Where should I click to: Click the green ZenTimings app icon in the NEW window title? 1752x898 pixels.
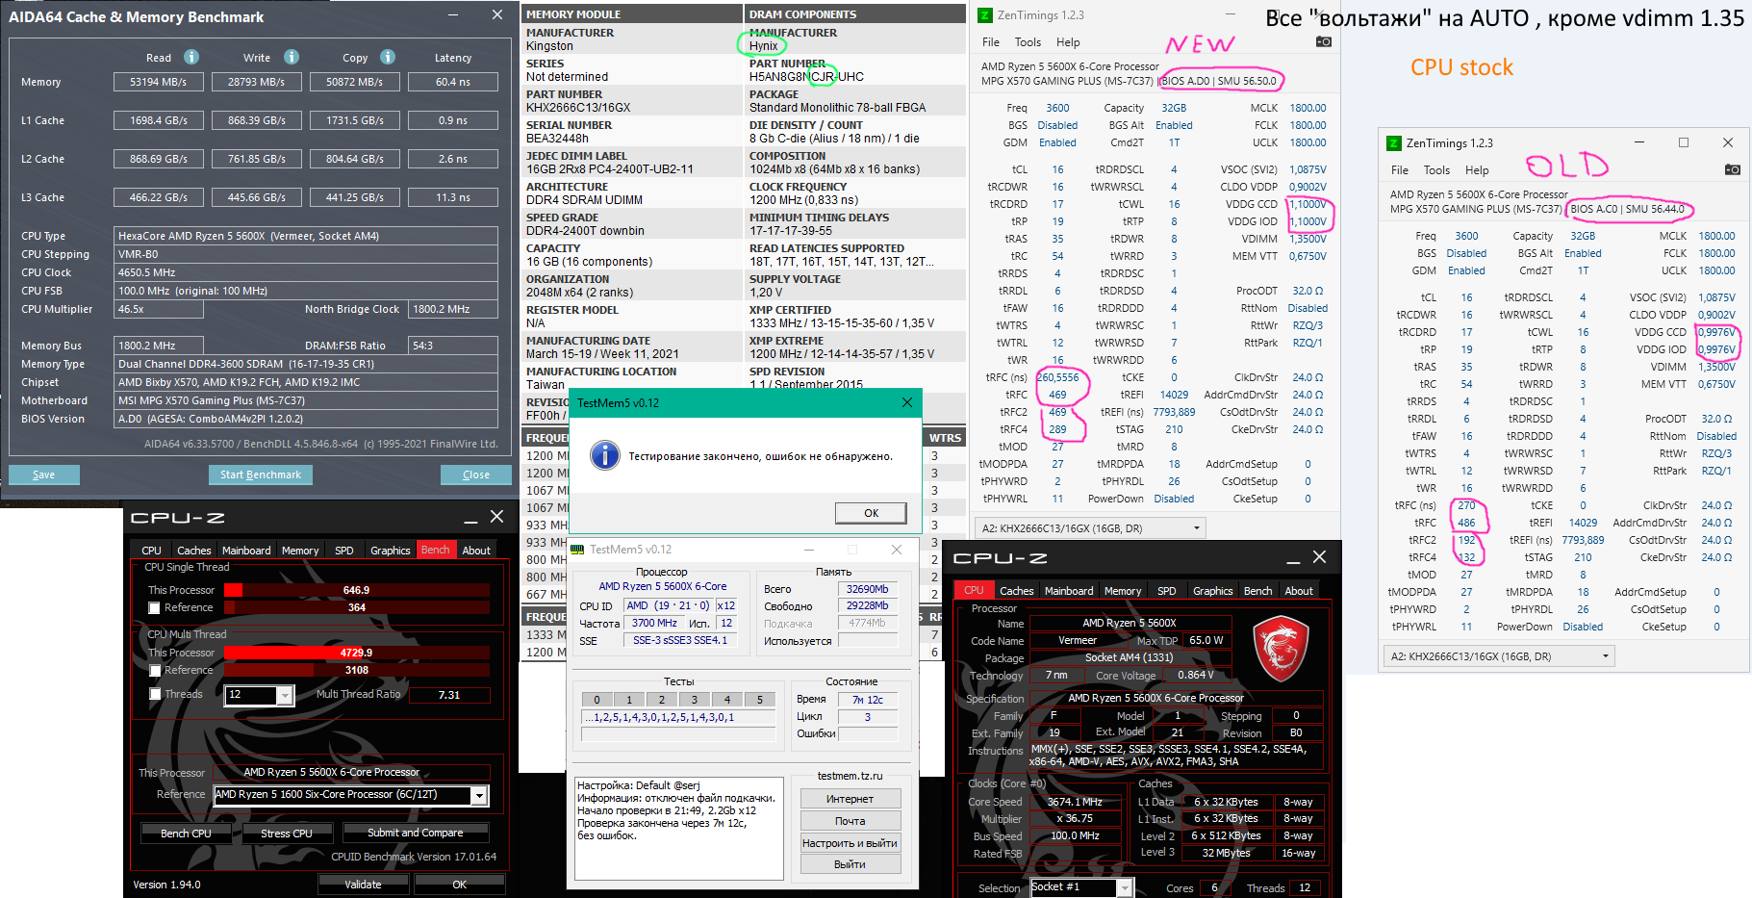pyautogui.click(x=984, y=15)
